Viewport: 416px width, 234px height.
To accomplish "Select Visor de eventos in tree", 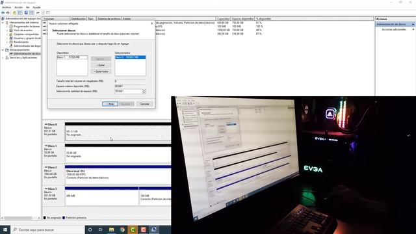I will tap(23, 31).
